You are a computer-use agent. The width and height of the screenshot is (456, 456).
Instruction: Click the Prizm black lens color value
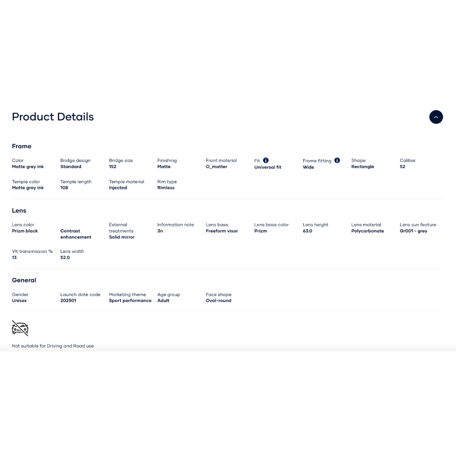pos(25,231)
